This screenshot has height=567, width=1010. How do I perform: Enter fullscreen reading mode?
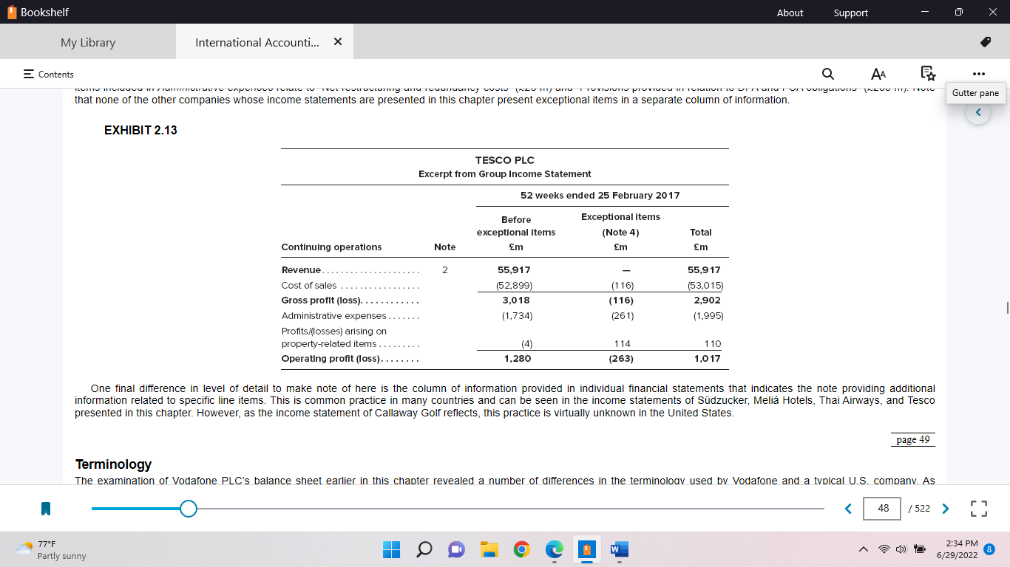979,509
